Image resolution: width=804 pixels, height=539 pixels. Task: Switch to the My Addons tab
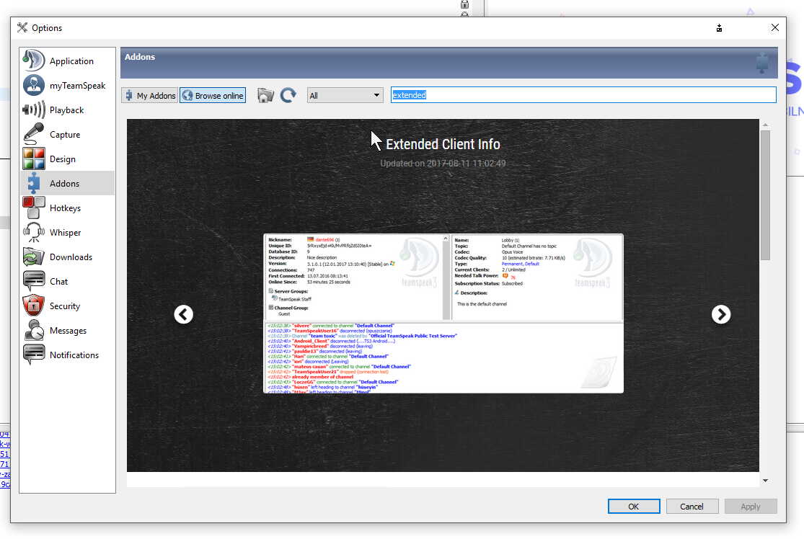(149, 95)
